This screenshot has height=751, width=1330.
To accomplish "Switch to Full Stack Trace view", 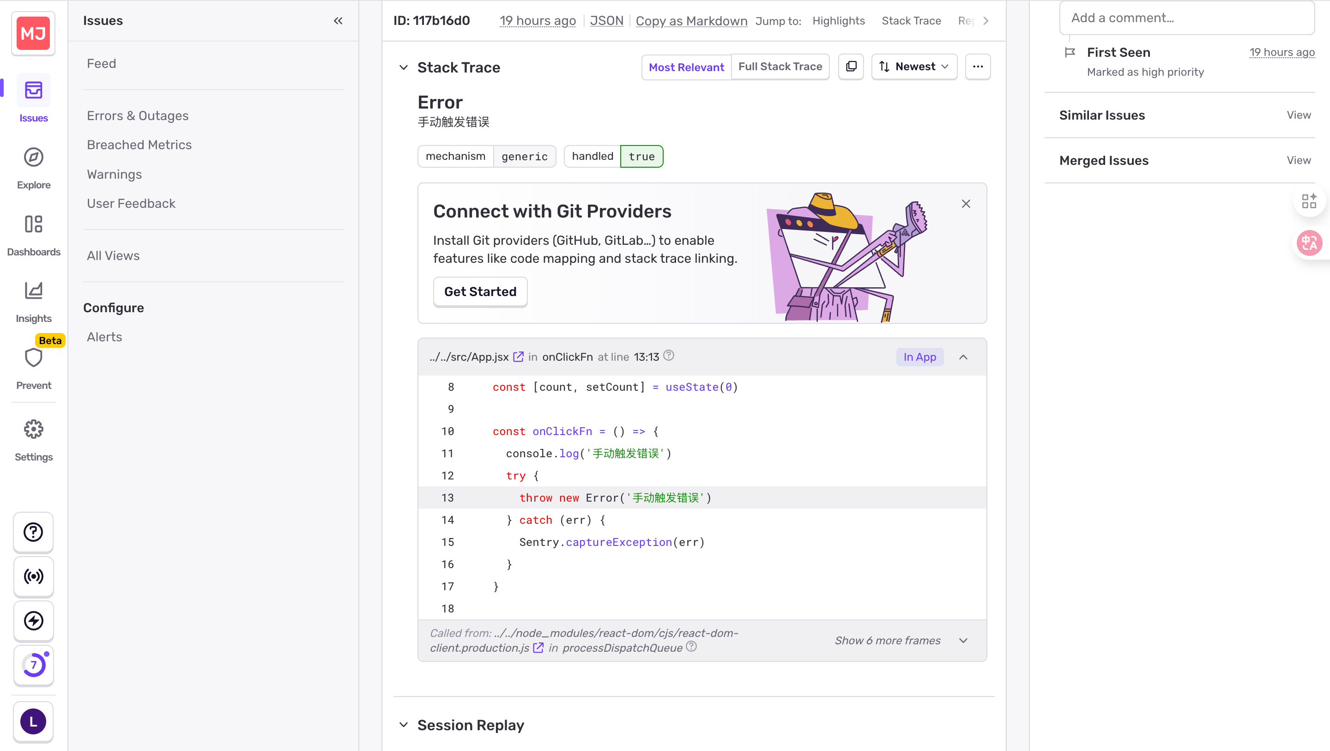I will [780, 67].
